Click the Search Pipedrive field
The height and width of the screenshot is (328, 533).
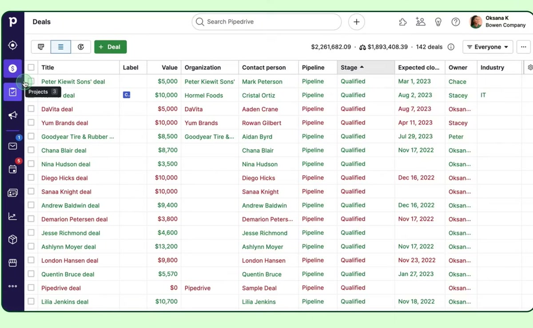pos(266,22)
